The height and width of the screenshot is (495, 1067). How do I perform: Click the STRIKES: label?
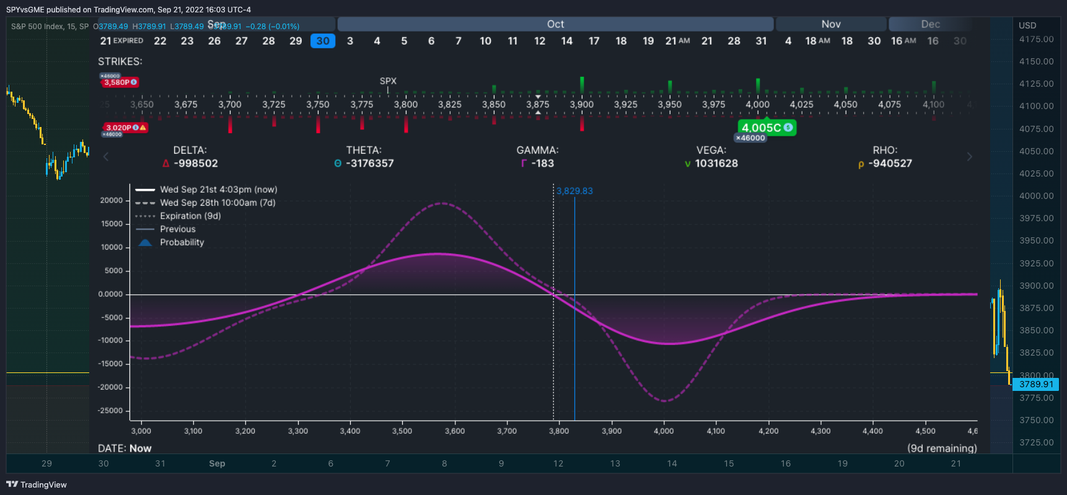click(120, 61)
